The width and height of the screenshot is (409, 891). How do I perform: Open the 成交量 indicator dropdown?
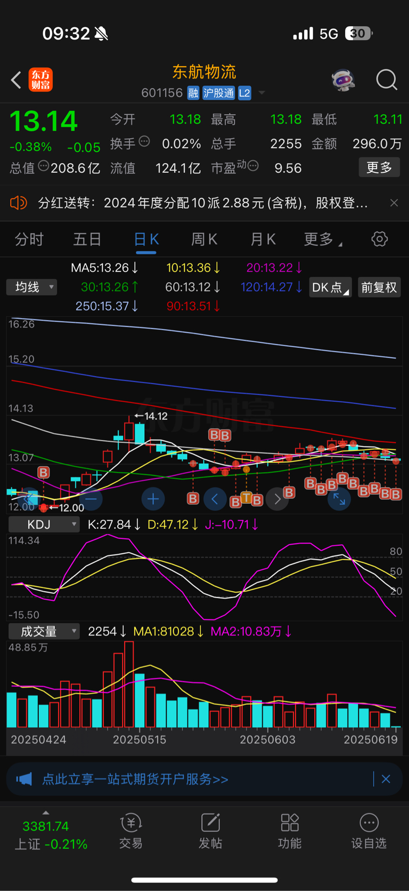(44, 631)
